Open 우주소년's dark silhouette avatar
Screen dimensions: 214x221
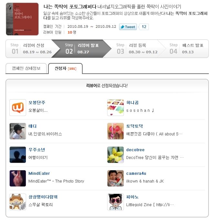point(18,155)
